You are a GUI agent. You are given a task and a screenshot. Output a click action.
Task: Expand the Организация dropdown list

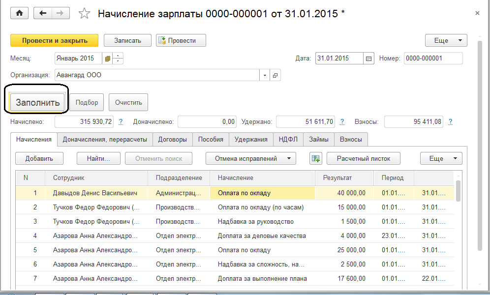tap(265, 75)
